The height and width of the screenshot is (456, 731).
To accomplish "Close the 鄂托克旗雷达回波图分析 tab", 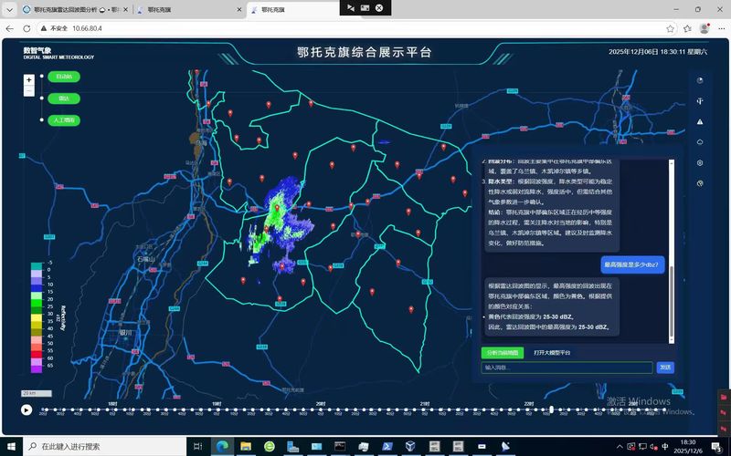I will point(125,9).
